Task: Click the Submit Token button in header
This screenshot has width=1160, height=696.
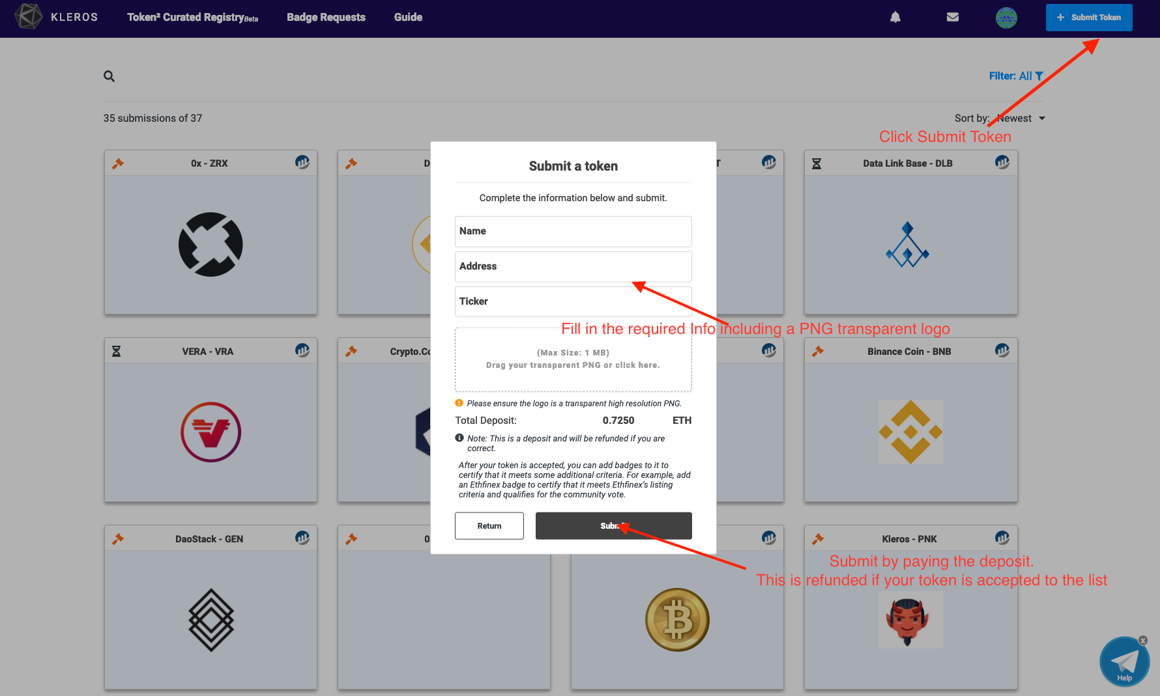Action: [1089, 18]
